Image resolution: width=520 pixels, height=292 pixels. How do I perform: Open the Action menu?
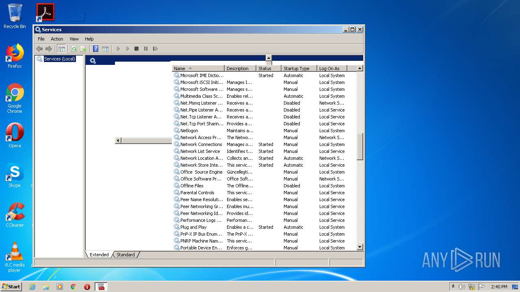(57, 39)
